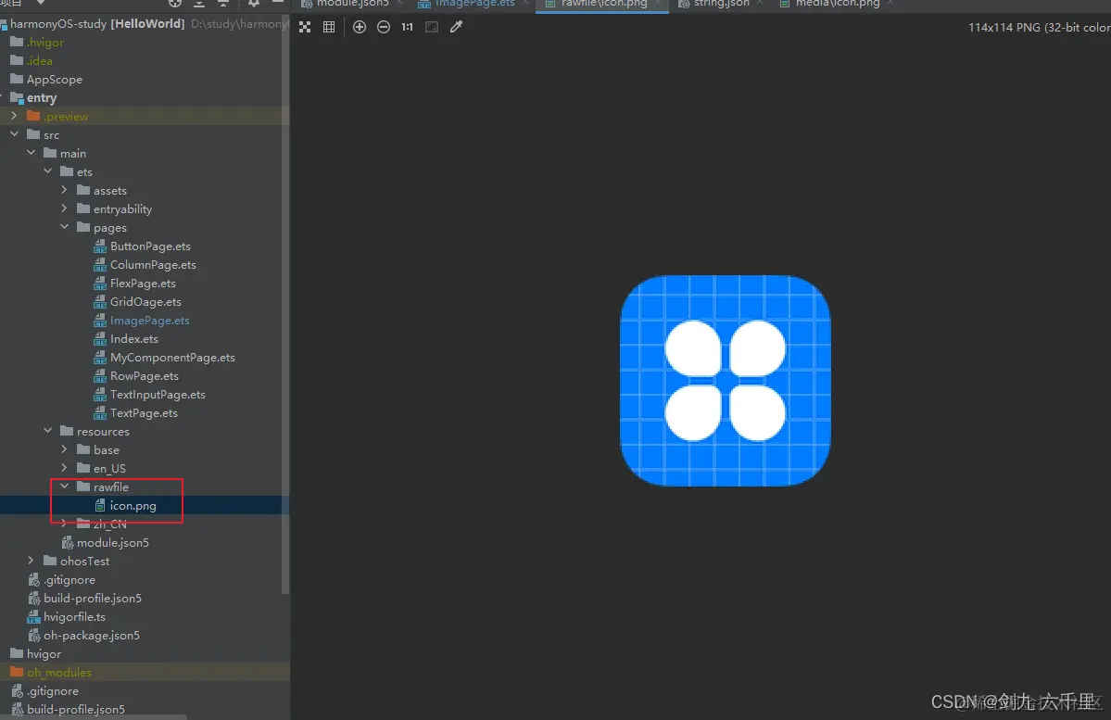Click FlexPage.ets file icon
The image size is (1111, 720).
101,284
